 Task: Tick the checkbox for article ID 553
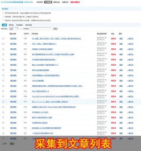[3, 123]
